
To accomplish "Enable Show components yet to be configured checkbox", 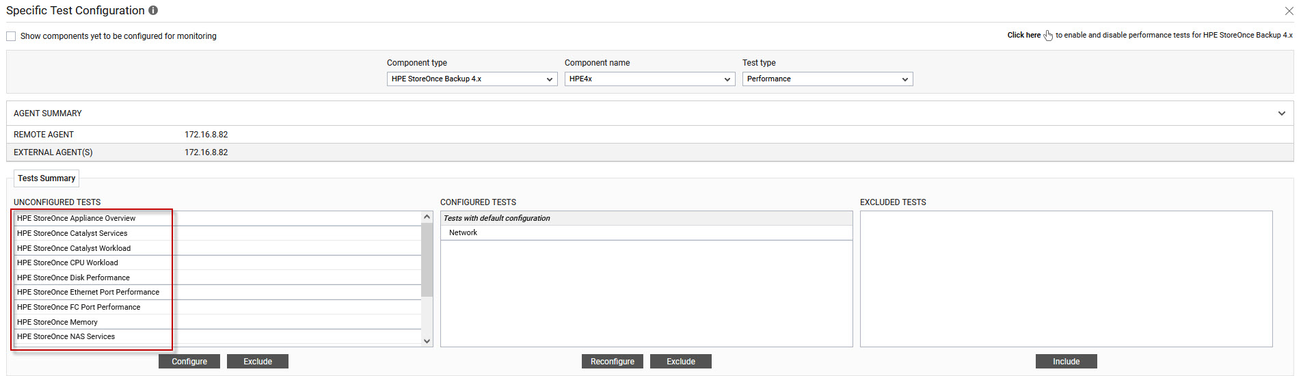I will [11, 36].
